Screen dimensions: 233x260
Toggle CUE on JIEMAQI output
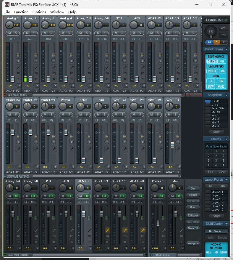[87, 196]
